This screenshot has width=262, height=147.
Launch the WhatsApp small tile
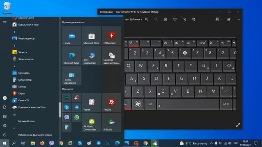point(77,117)
